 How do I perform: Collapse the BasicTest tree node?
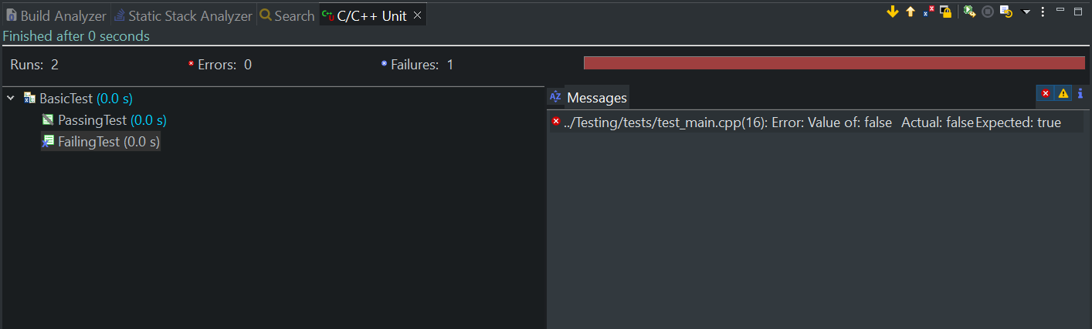(11, 99)
